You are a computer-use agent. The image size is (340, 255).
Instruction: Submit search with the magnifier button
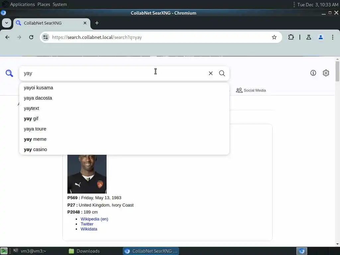[222, 73]
